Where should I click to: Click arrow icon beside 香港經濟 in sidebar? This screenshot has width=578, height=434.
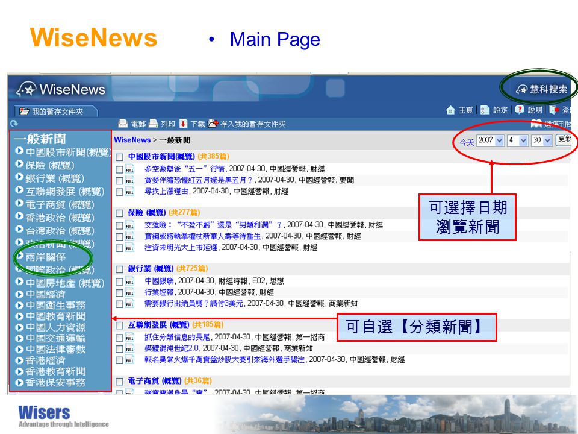click(19, 360)
